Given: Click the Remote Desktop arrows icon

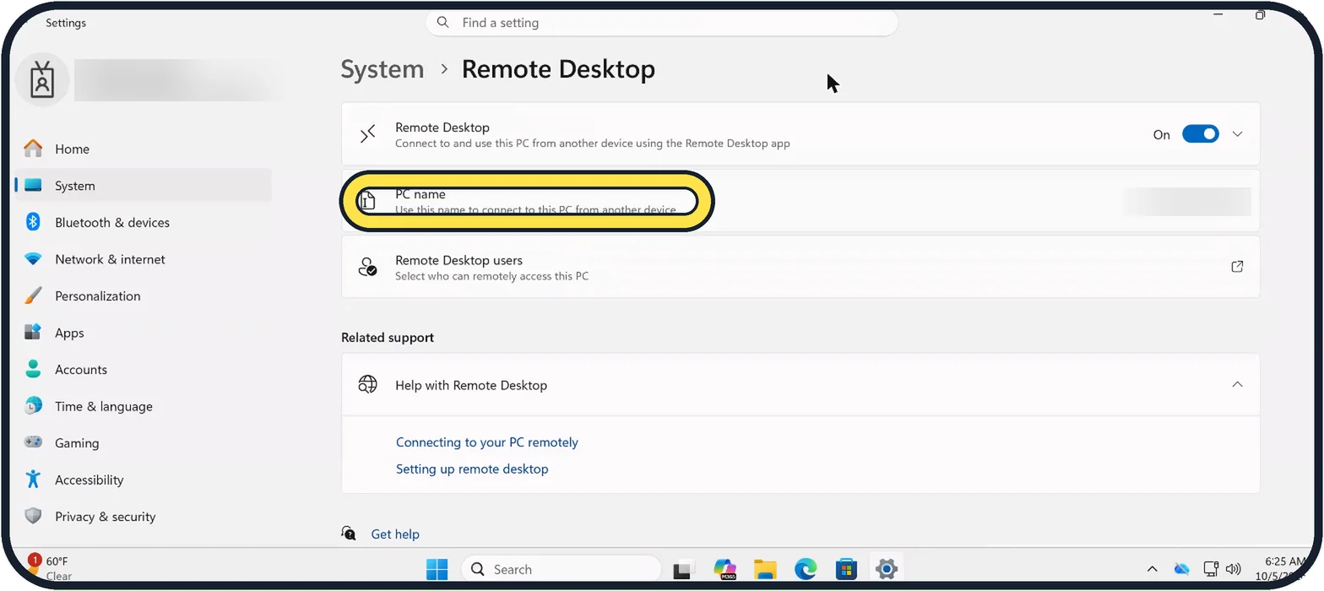Looking at the screenshot, I should click(367, 134).
